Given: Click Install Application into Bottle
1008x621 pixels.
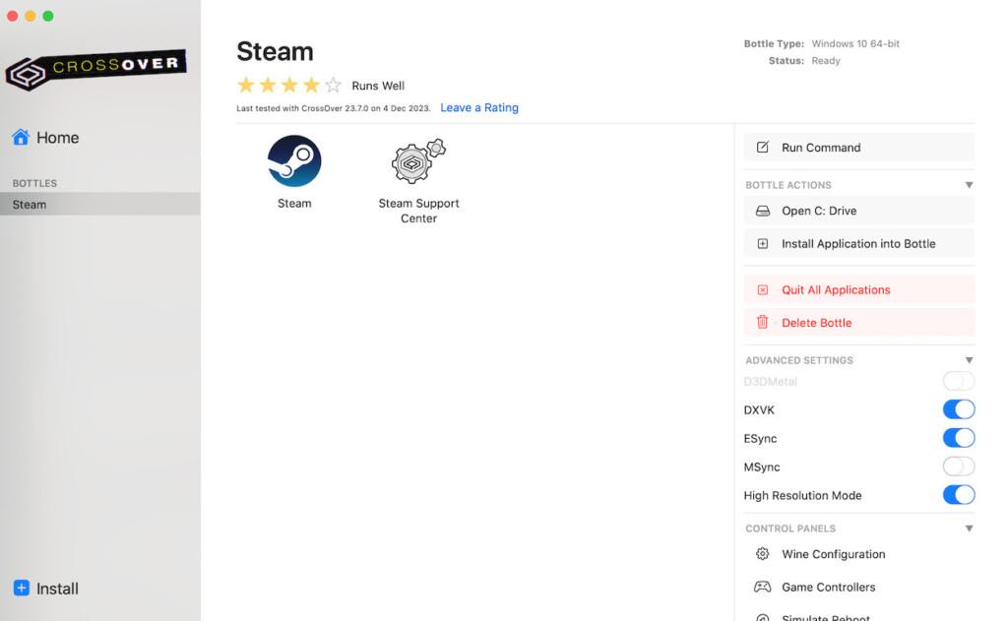Looking at the screenshot, I should [x=858, y=244].
